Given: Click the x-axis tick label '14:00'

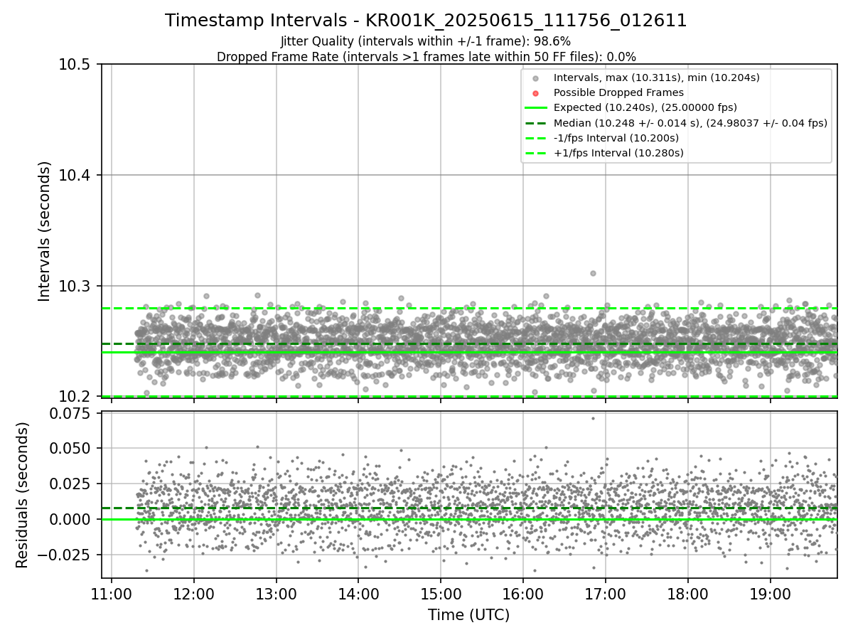Looking at the screenshot, I should (358, 594).
